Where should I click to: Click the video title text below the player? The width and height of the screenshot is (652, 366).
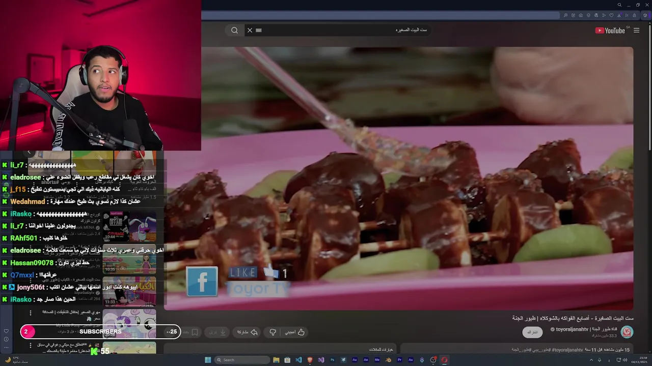tap(573, 318)
